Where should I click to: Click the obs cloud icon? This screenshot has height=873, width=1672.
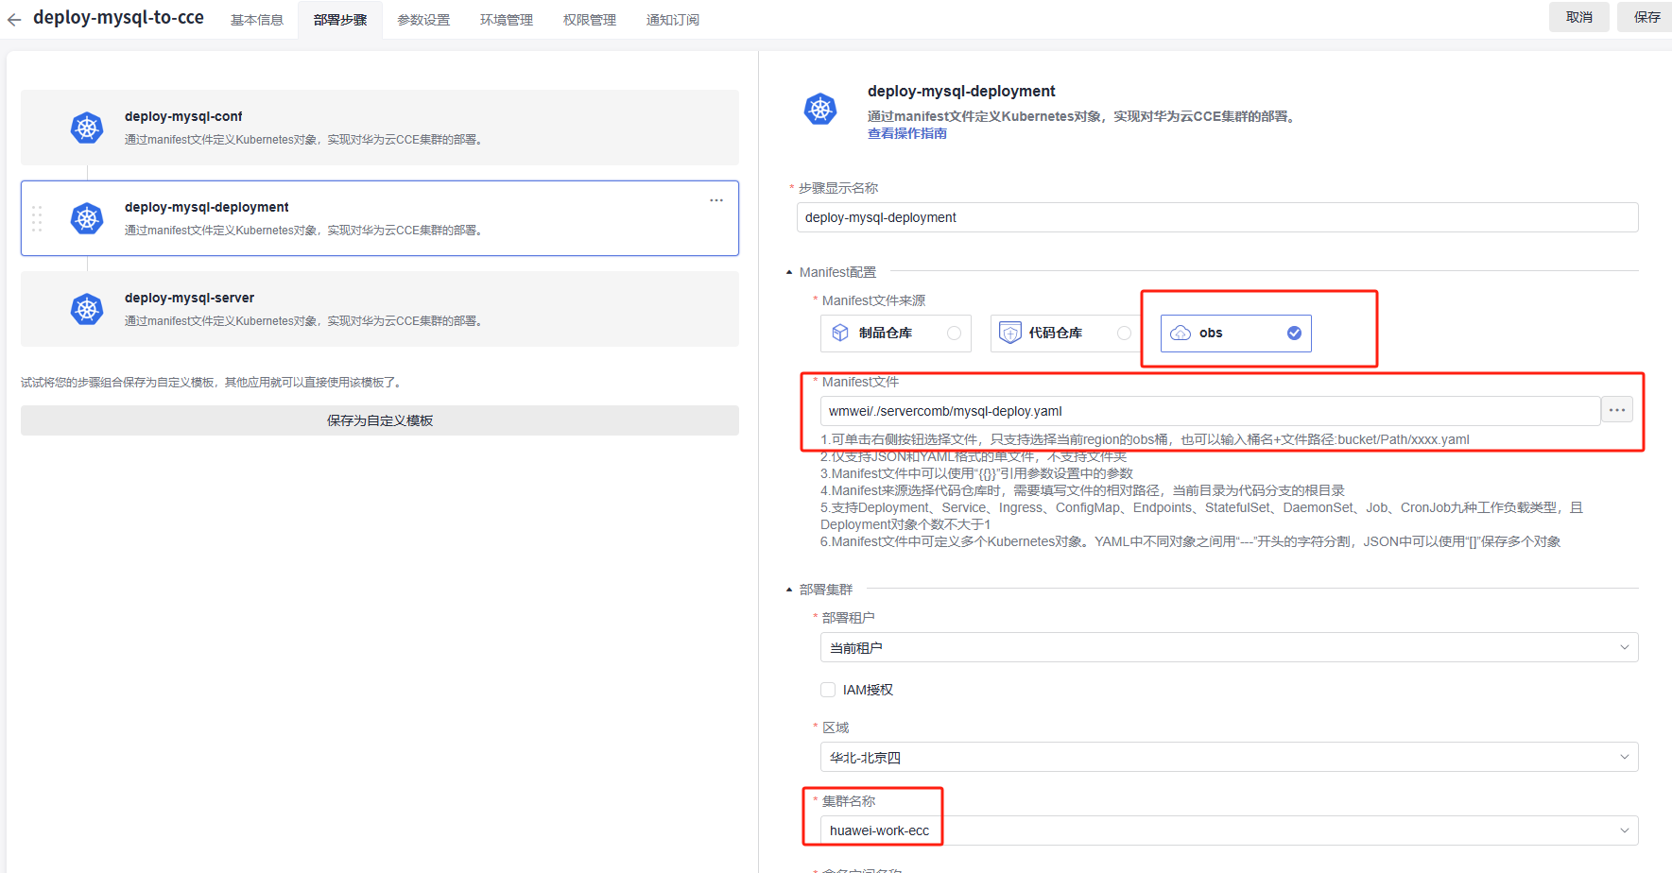[1181, 333]
